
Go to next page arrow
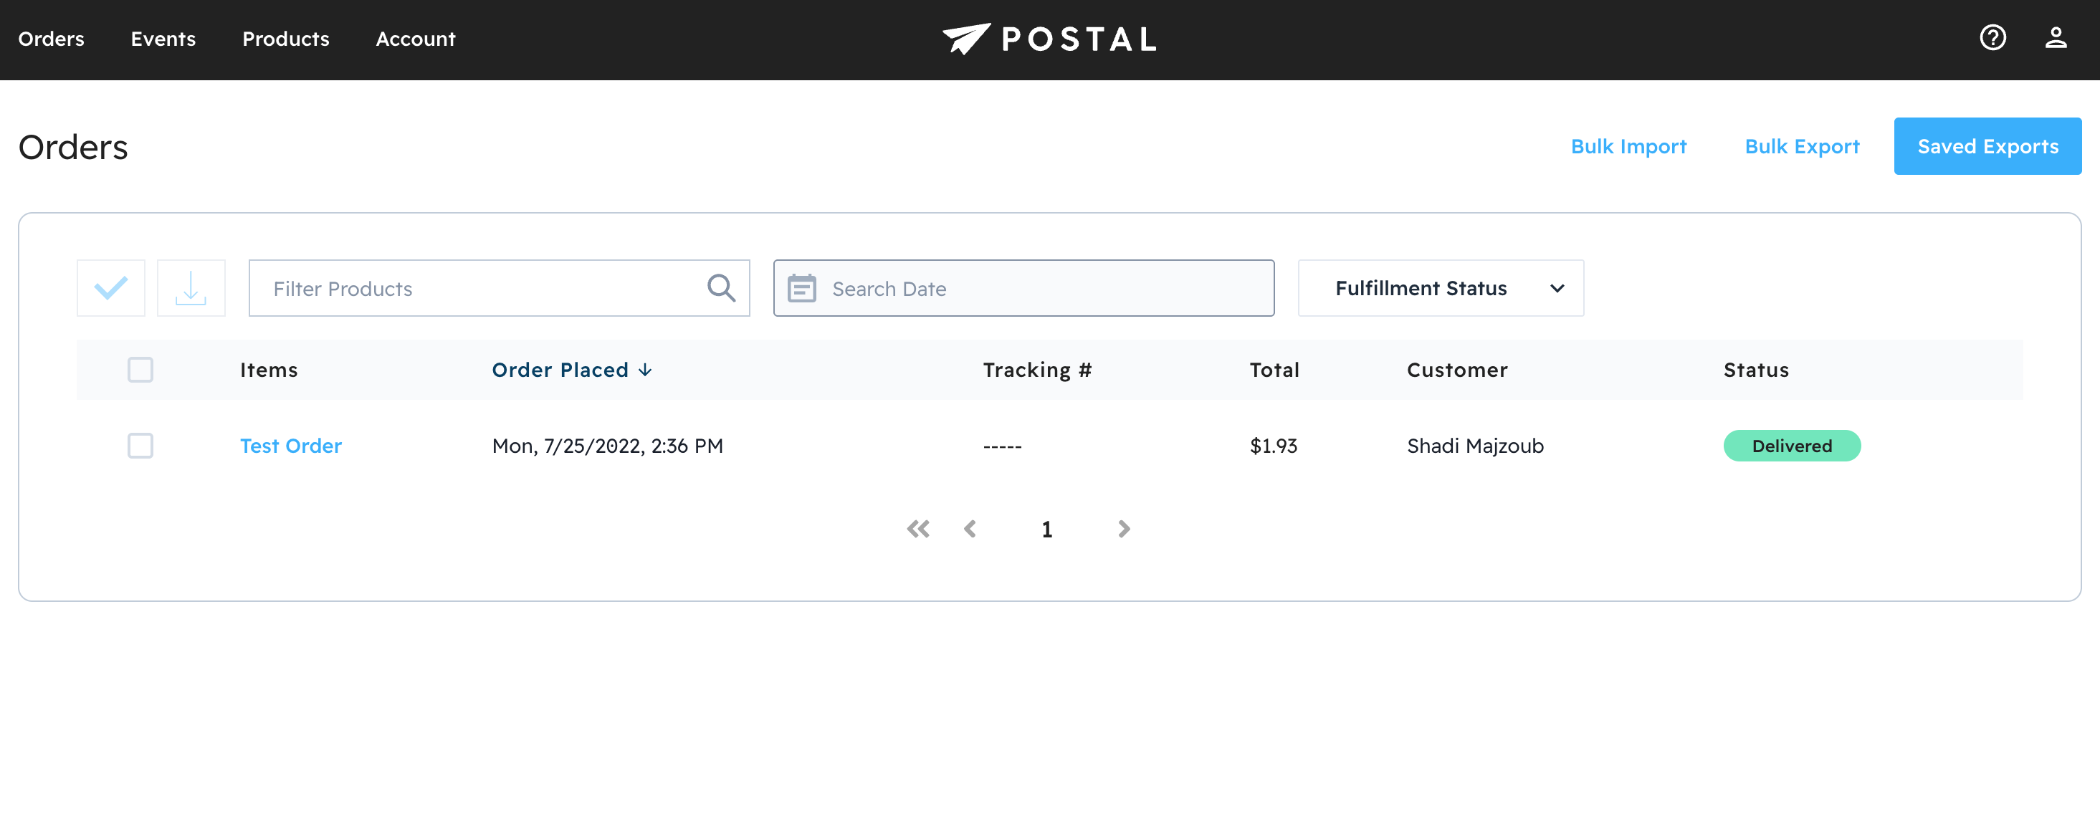[x=1123, y=529]
